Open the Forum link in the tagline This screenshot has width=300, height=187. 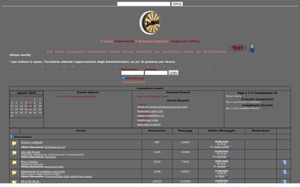click(x=108, y=41)
